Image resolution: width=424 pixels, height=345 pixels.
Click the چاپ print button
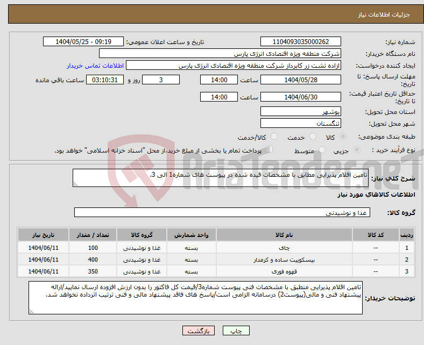(x=236, y=330)
